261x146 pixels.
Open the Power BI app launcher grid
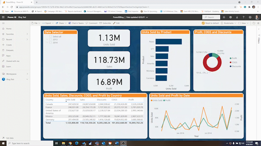pyautogui.click(x=3, y=17)
